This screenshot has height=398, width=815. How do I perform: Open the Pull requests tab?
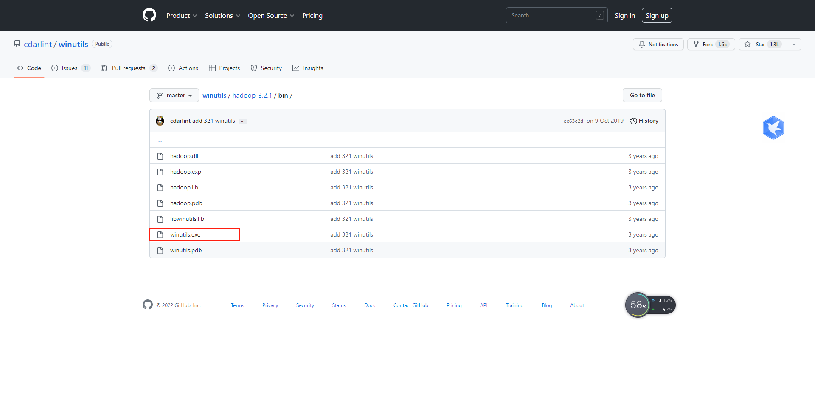click(x=129, y=68)
